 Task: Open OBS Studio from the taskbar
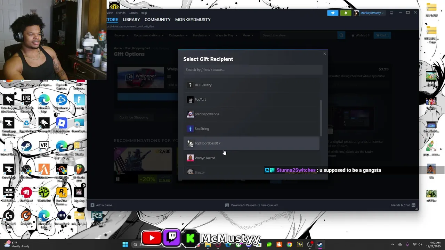[x=309, y=244]
